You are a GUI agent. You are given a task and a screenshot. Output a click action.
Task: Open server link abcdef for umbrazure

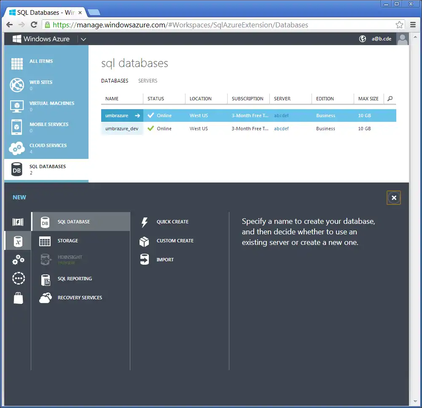click(281, 115)
